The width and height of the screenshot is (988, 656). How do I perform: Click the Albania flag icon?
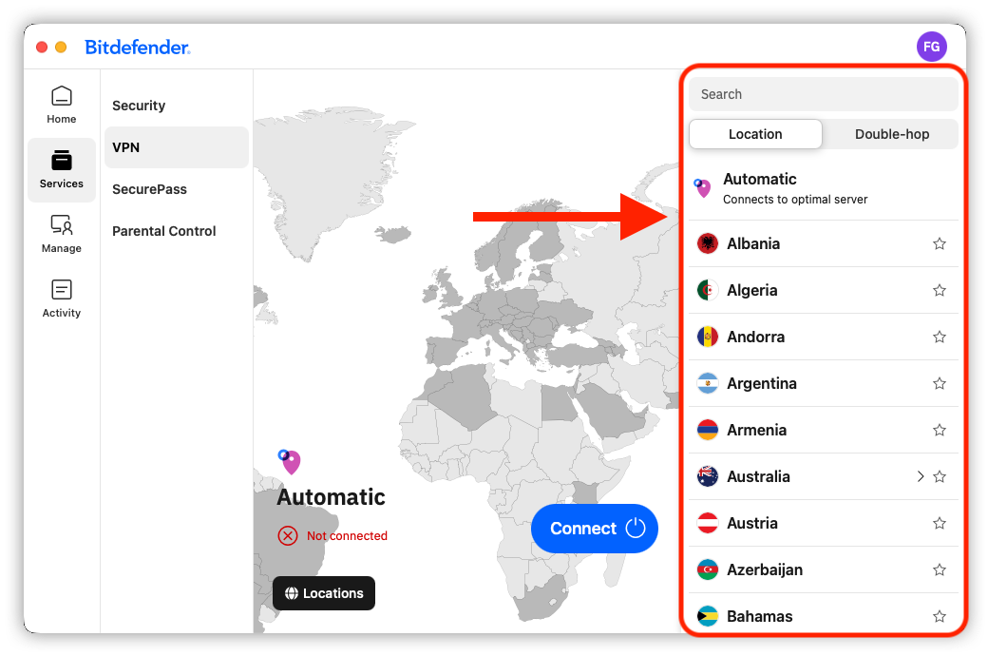coord(708,243)
